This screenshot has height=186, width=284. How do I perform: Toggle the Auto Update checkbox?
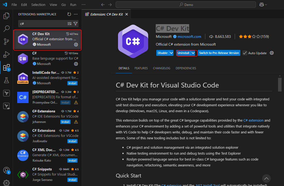tap(245, 53)
